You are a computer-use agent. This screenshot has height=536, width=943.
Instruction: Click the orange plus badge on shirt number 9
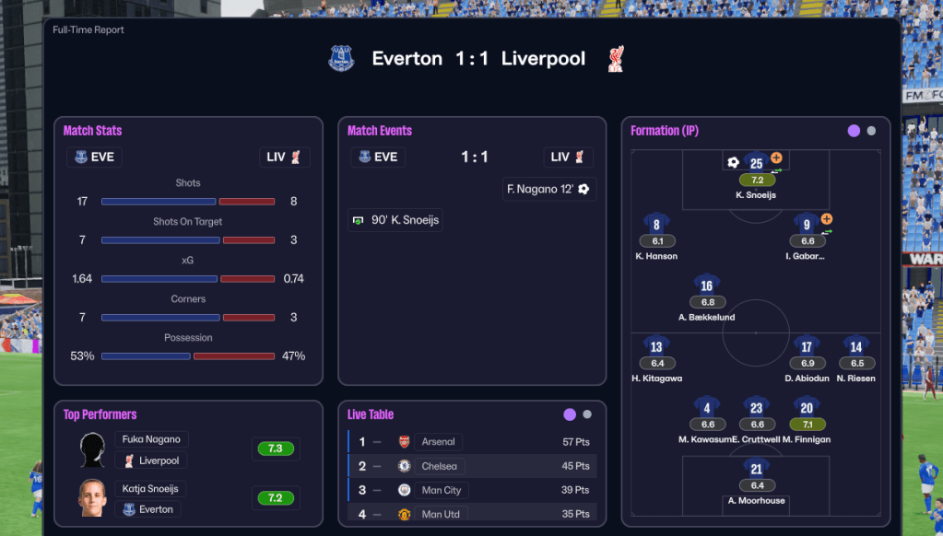coord(826,219)
